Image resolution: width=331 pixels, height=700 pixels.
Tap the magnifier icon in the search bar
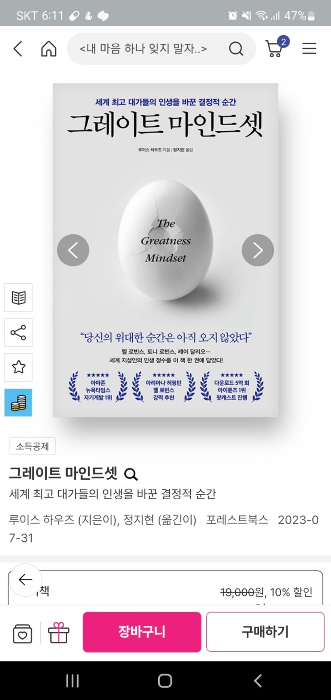coord(236,49)
